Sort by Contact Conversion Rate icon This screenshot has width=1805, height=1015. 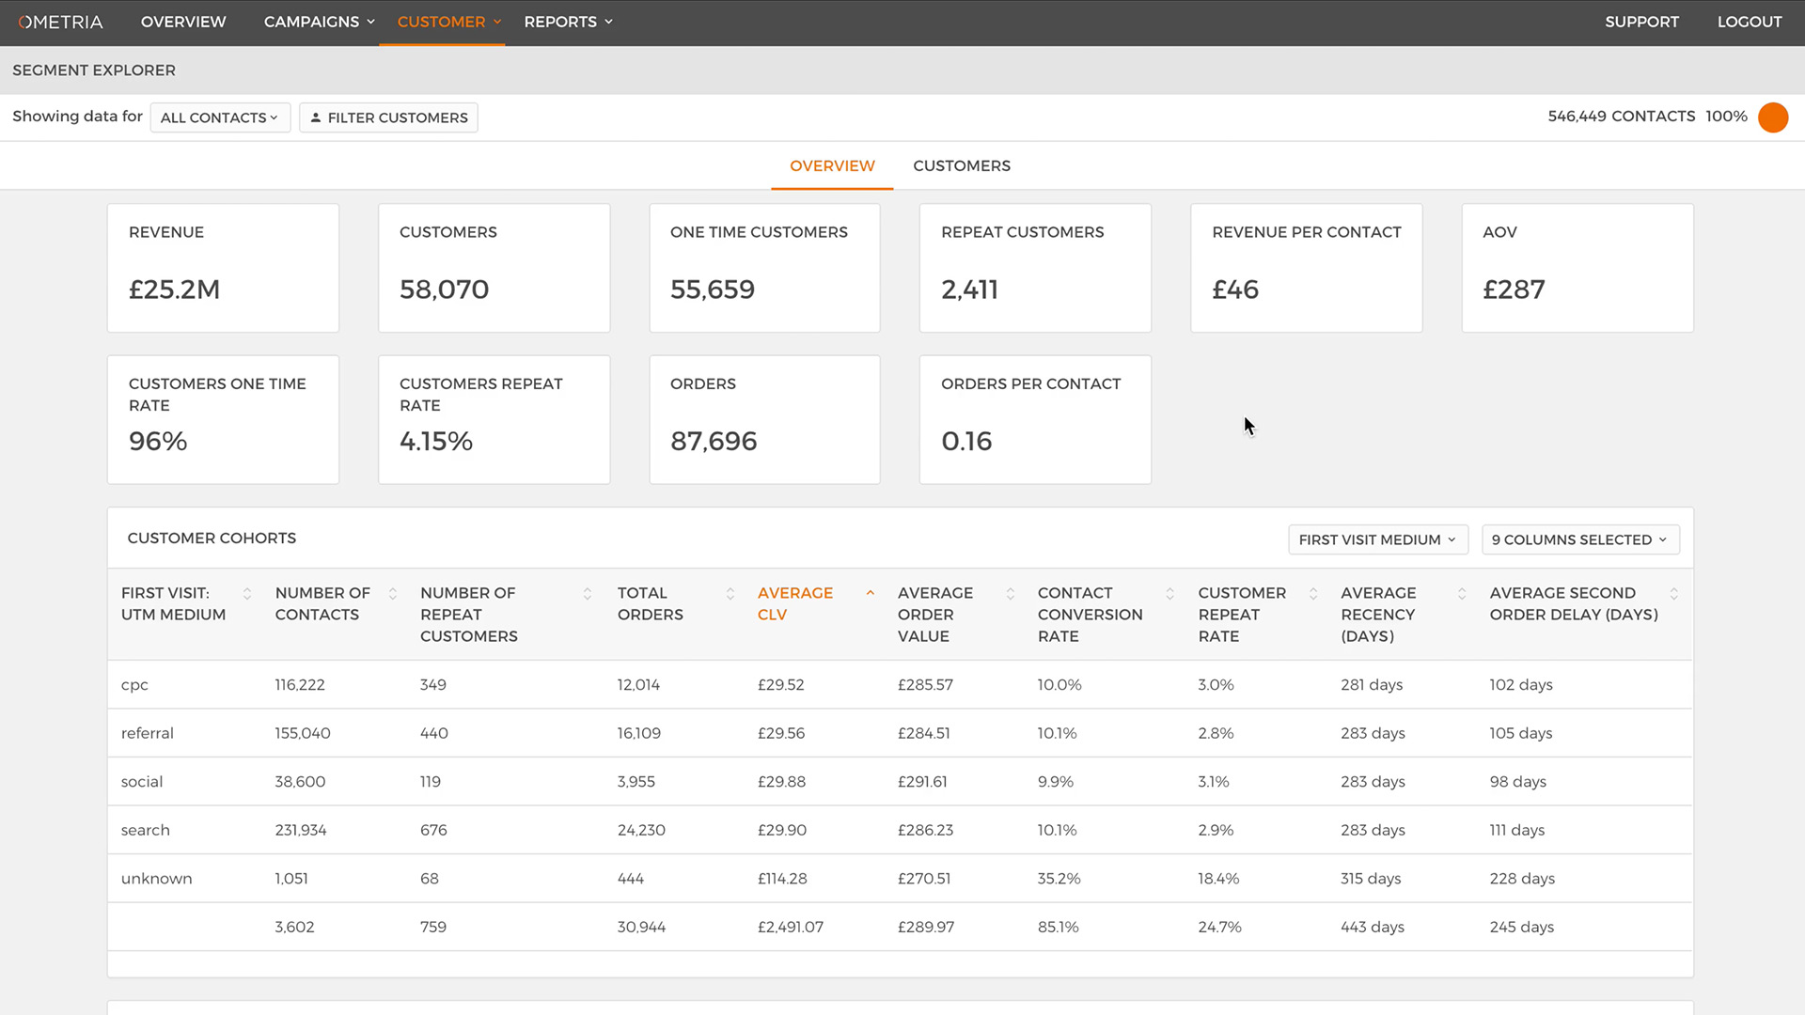[1170, 593]
